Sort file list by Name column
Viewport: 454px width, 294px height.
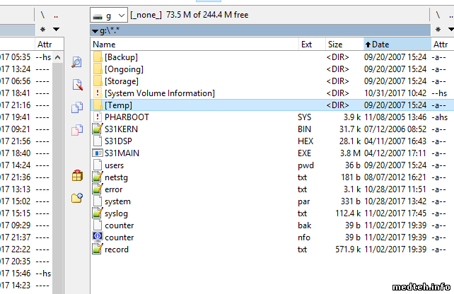pyautogui.click(x=109, y=45)
